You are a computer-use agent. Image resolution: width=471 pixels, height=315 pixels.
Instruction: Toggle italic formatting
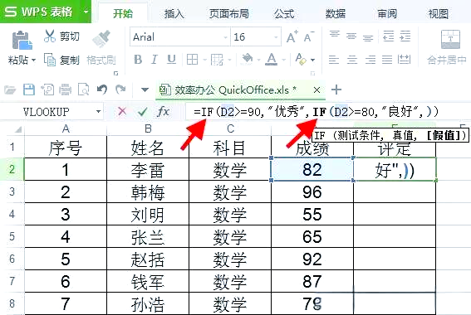tap(155, 60)
